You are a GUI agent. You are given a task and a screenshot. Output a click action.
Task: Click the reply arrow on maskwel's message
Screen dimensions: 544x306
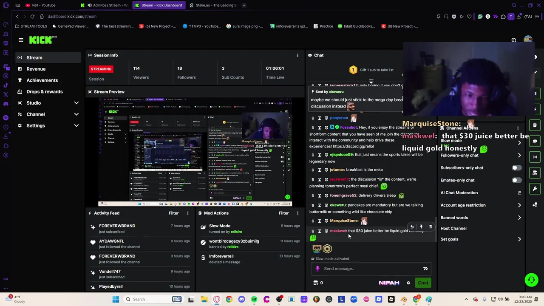point(412,227)
